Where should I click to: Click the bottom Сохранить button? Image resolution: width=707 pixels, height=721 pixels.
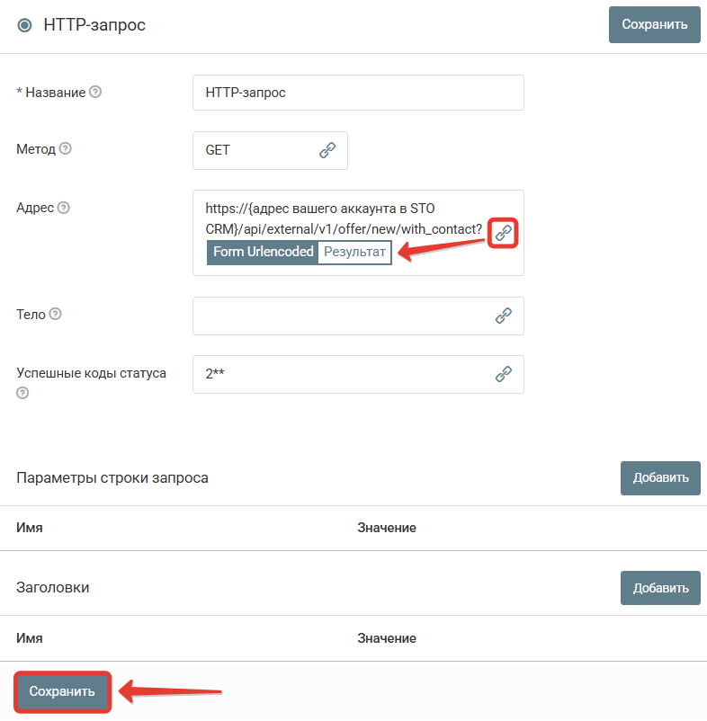pos(62,691)
